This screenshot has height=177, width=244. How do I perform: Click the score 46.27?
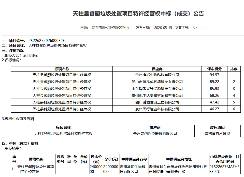(x=214, y=109)
